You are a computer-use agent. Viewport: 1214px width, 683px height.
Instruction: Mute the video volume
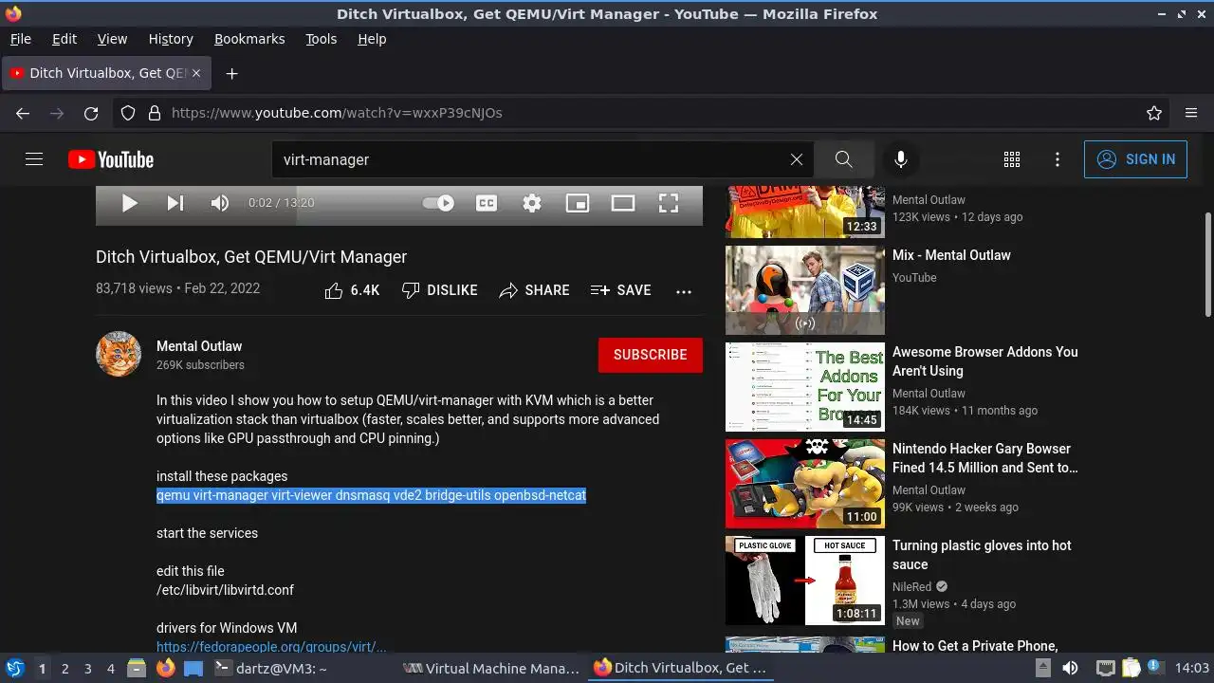(x=220, y=203)
